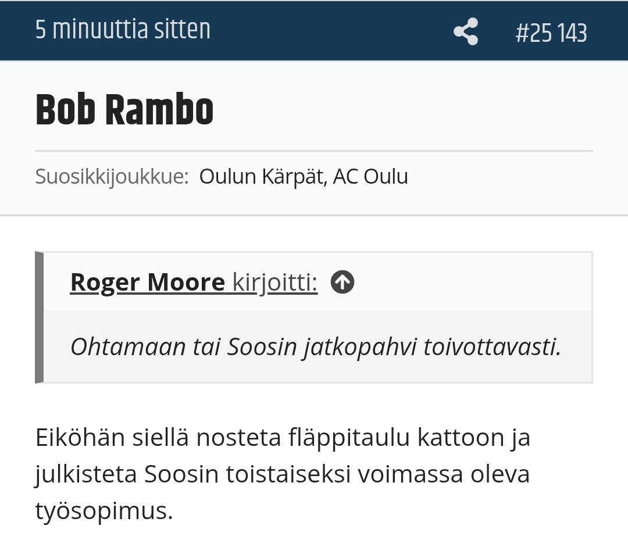This screenshot has height=547, width=628.
Task: Click the "AC Oulu" favorite team text
Action: [x=370, y=176]
